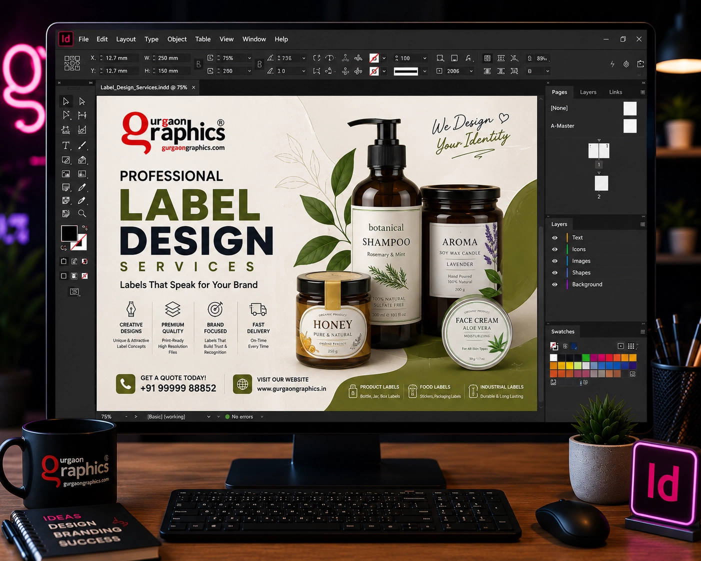Viewport: 701px width, 561px height.
Task: Click the reference point grid icon
Action: coord(72,63)
